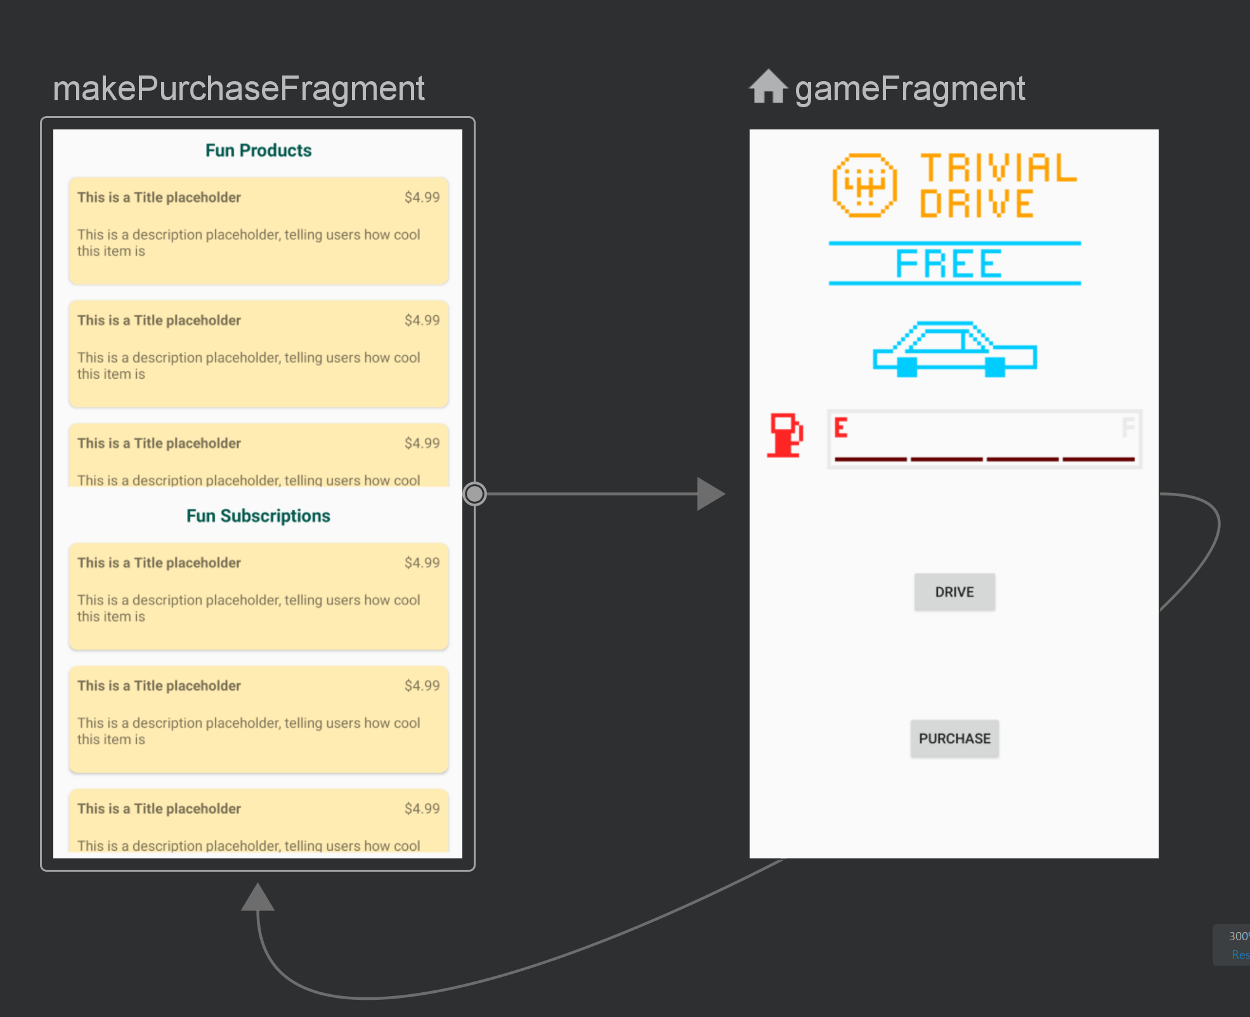Click the home start-destination icon beside gameFragment
The image size is (1250, 1017).
point(767,87)
